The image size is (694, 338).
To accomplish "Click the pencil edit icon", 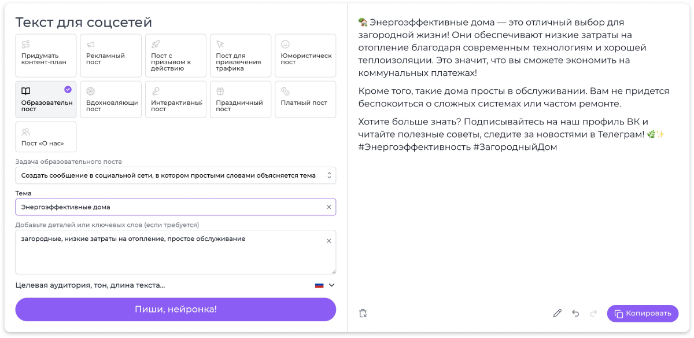I will click(x=557, y=313).
